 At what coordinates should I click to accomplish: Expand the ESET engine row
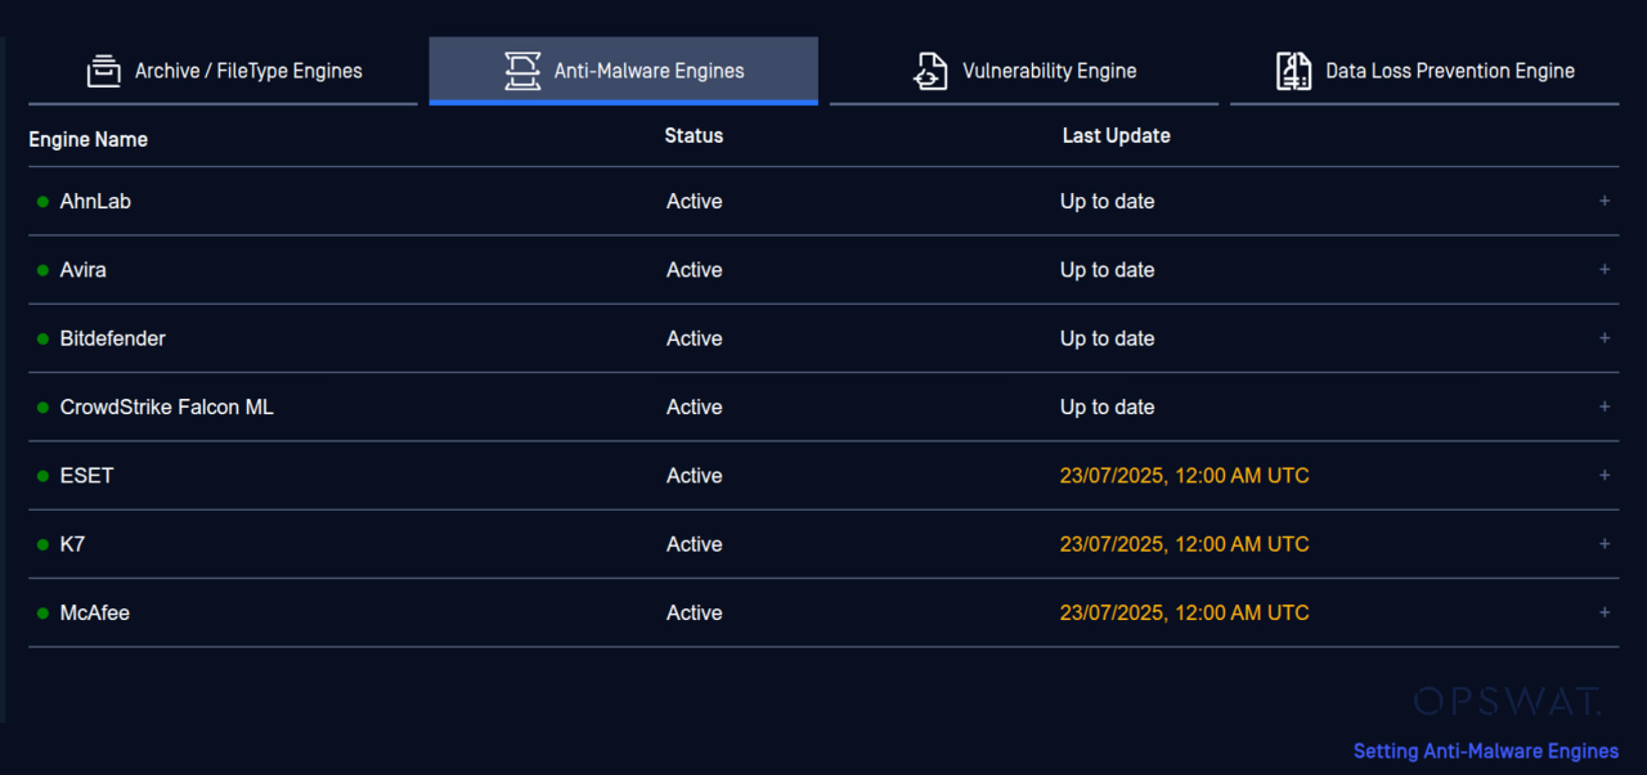[x=1604, y=476]
